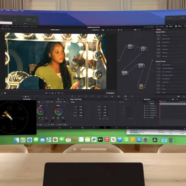Toggle the Effects panel button
The image size is (186, 186).
click(x=178, y=26)
